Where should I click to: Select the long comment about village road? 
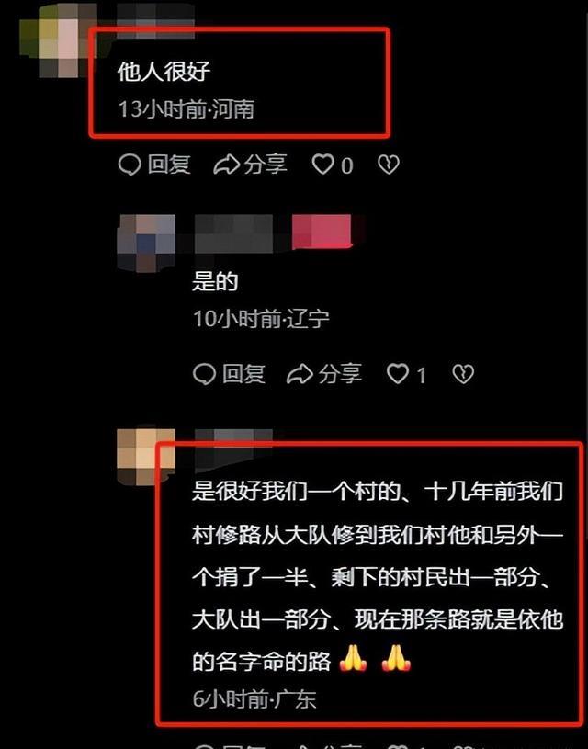378,577
